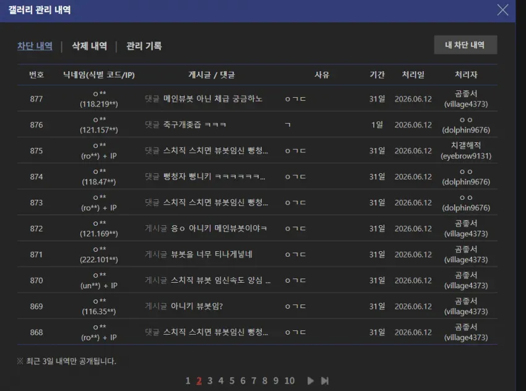Click IP '(118.219**)' in row 877
Screen dimensions: 526x391
[x=99, y=104]
